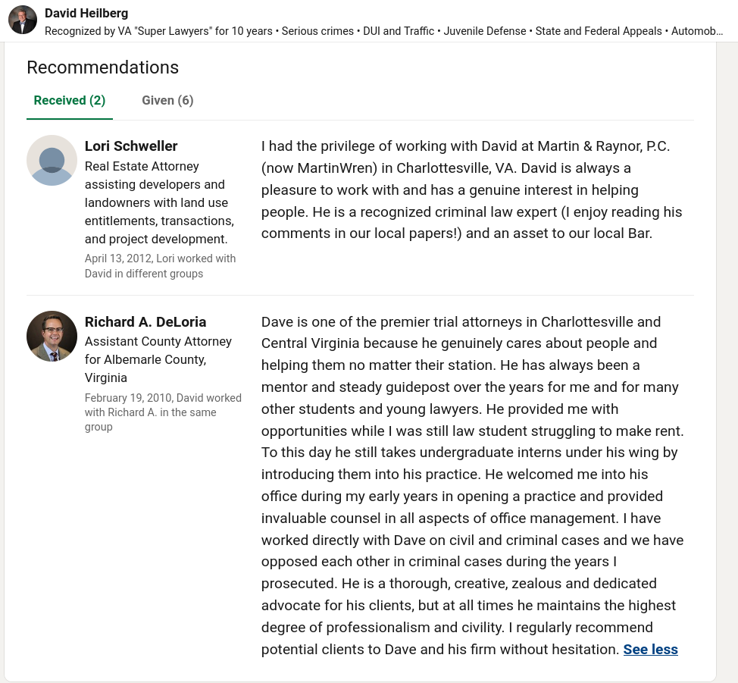Click 'landowners with land use' headline line

click(156, 202)
